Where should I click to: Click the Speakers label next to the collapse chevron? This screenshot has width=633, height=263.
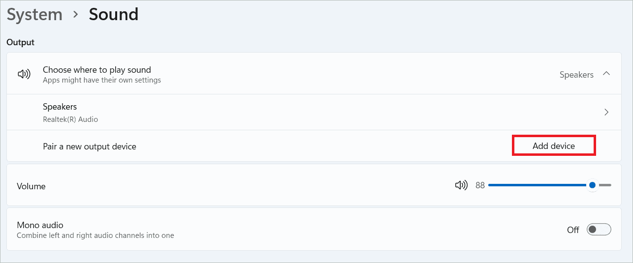point(576,75)
